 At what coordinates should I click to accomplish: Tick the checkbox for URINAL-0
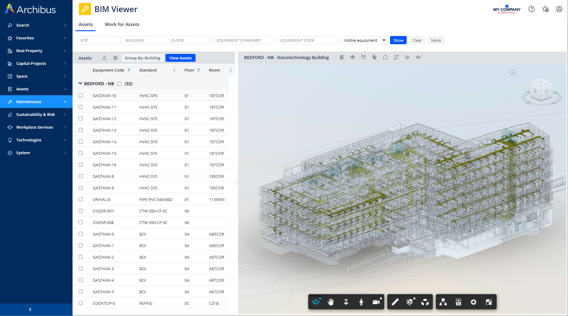tap(80, 199)
